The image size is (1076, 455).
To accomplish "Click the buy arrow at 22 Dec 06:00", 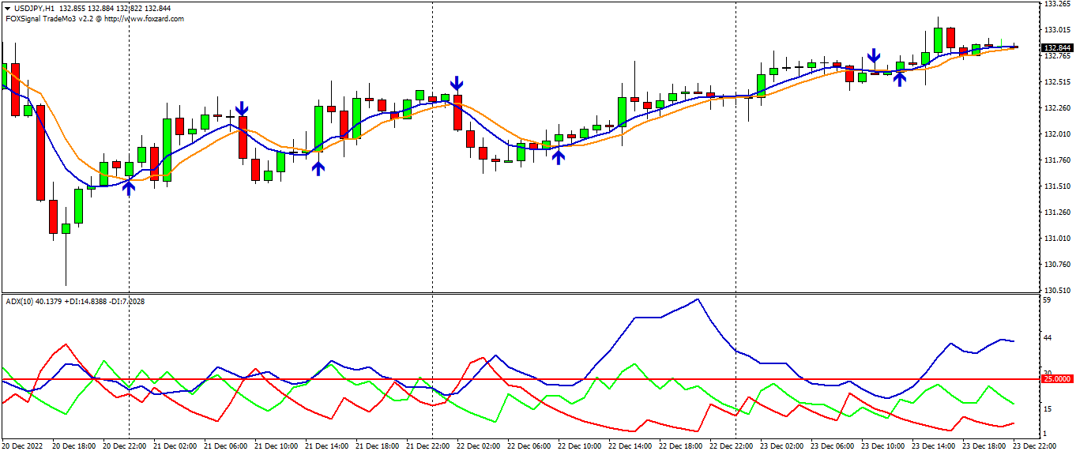I will pos(559,158).
